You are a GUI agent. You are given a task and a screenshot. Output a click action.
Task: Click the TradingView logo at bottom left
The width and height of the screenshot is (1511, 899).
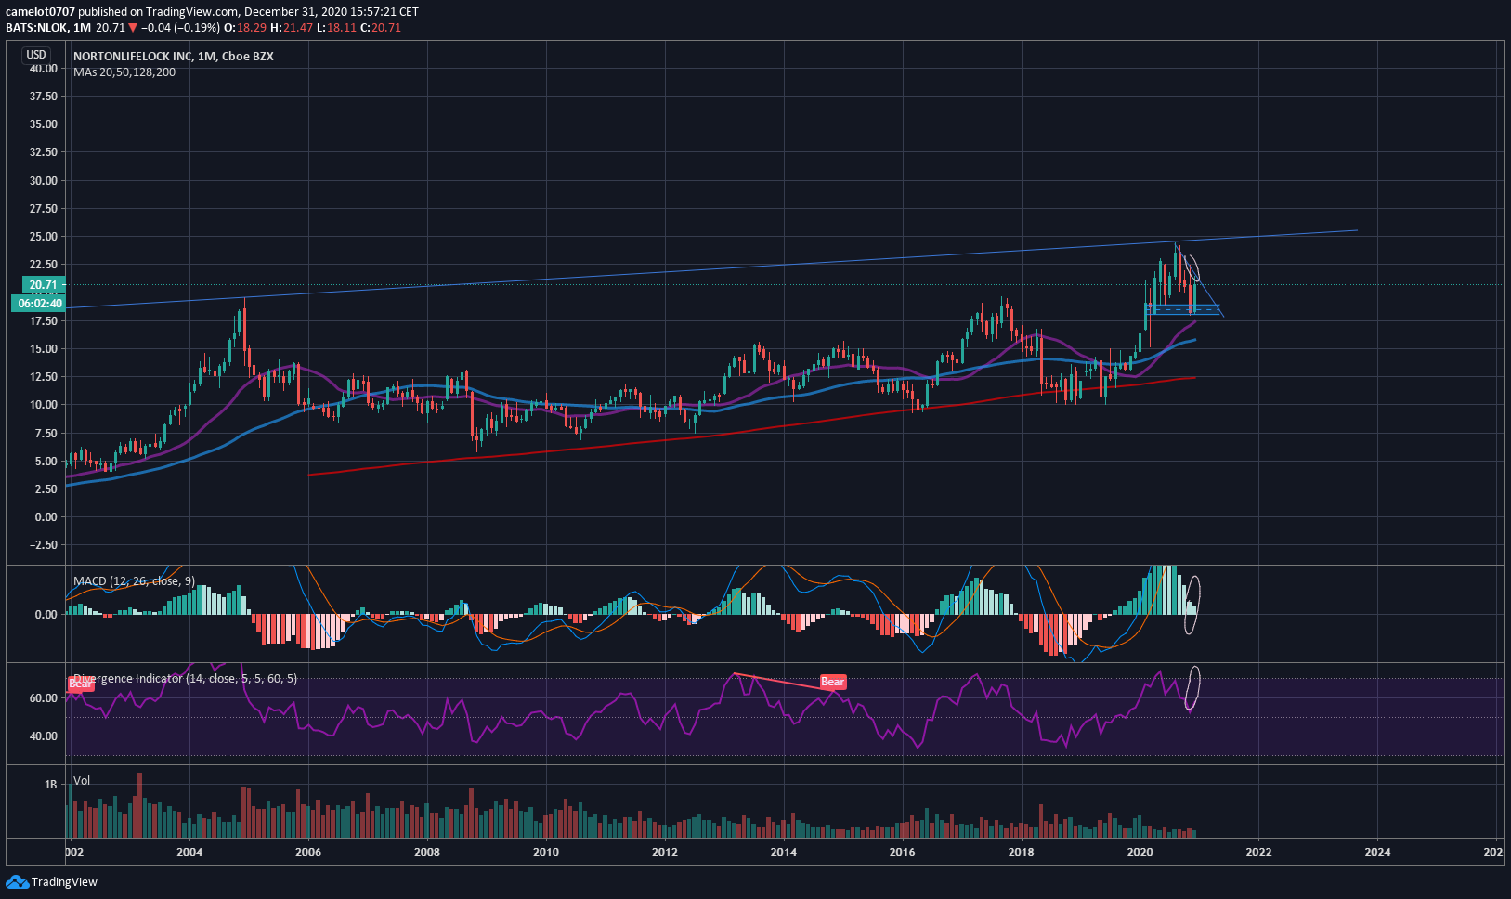tap(51, 881)
